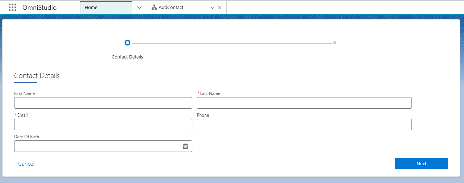Focus the First Name text field
The image size is (464, 183).
click(103, 103)
